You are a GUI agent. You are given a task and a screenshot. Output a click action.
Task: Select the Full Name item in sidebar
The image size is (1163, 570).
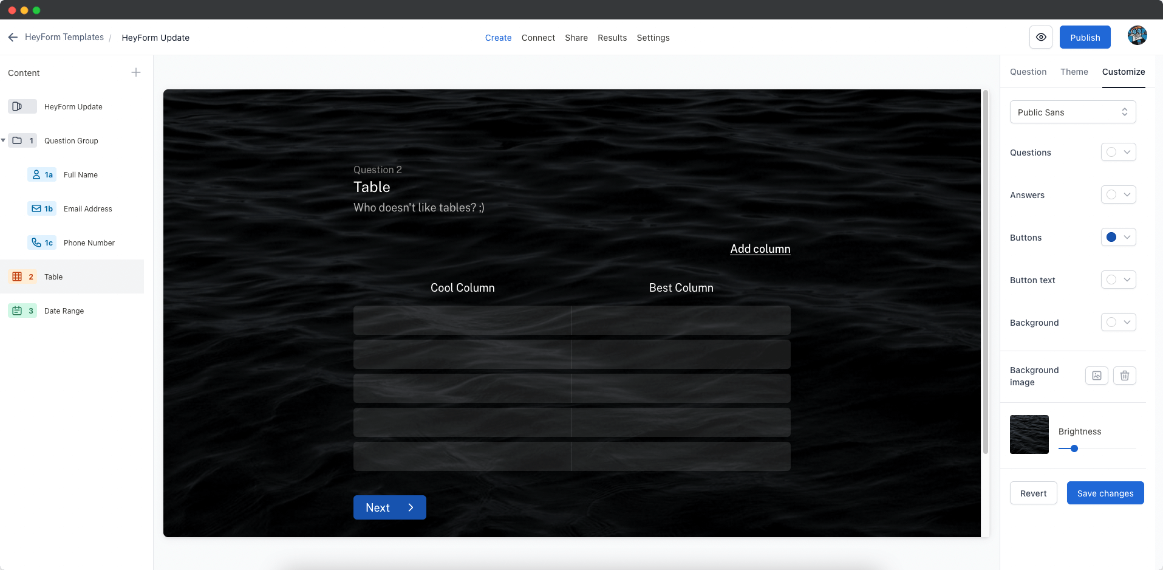click(72, 174)
